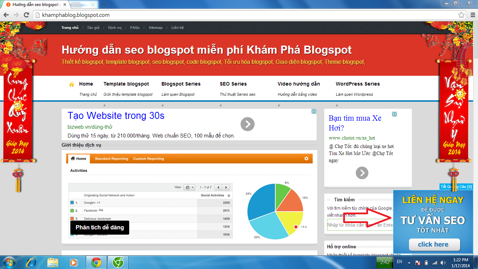Click the yellow Home house icon
Image resolution: width=478 pixels, height=269 pixels.
pos(71,84)
